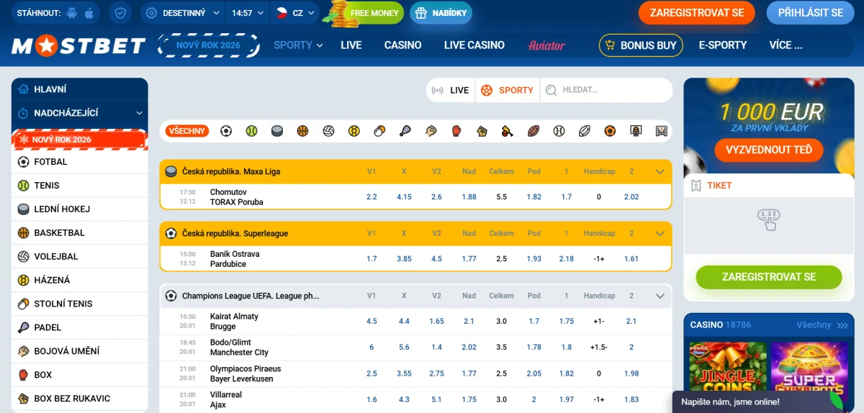The width and height of the screenshot is (864, 413).
Task: Click the shield security icon in top bar
Action: (x=120, y=13)
